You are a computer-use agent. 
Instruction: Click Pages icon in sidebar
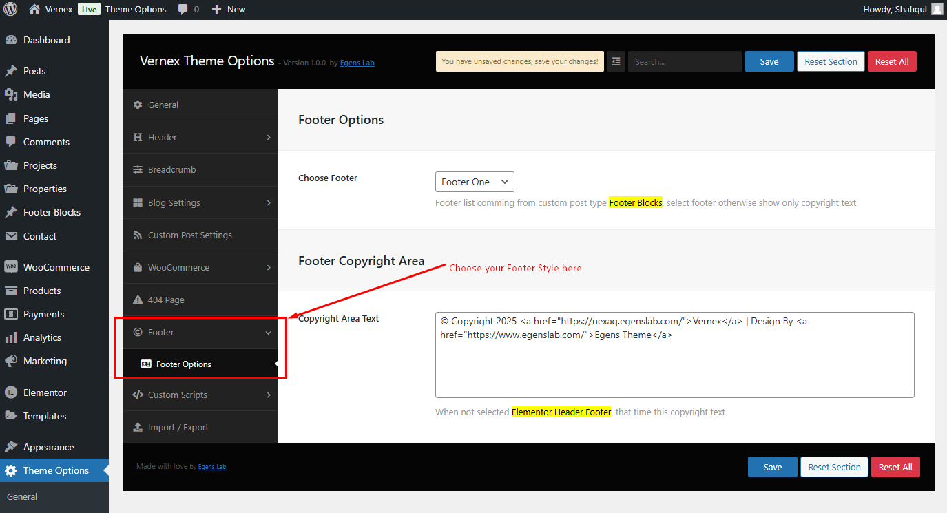(x=11, y=118)
